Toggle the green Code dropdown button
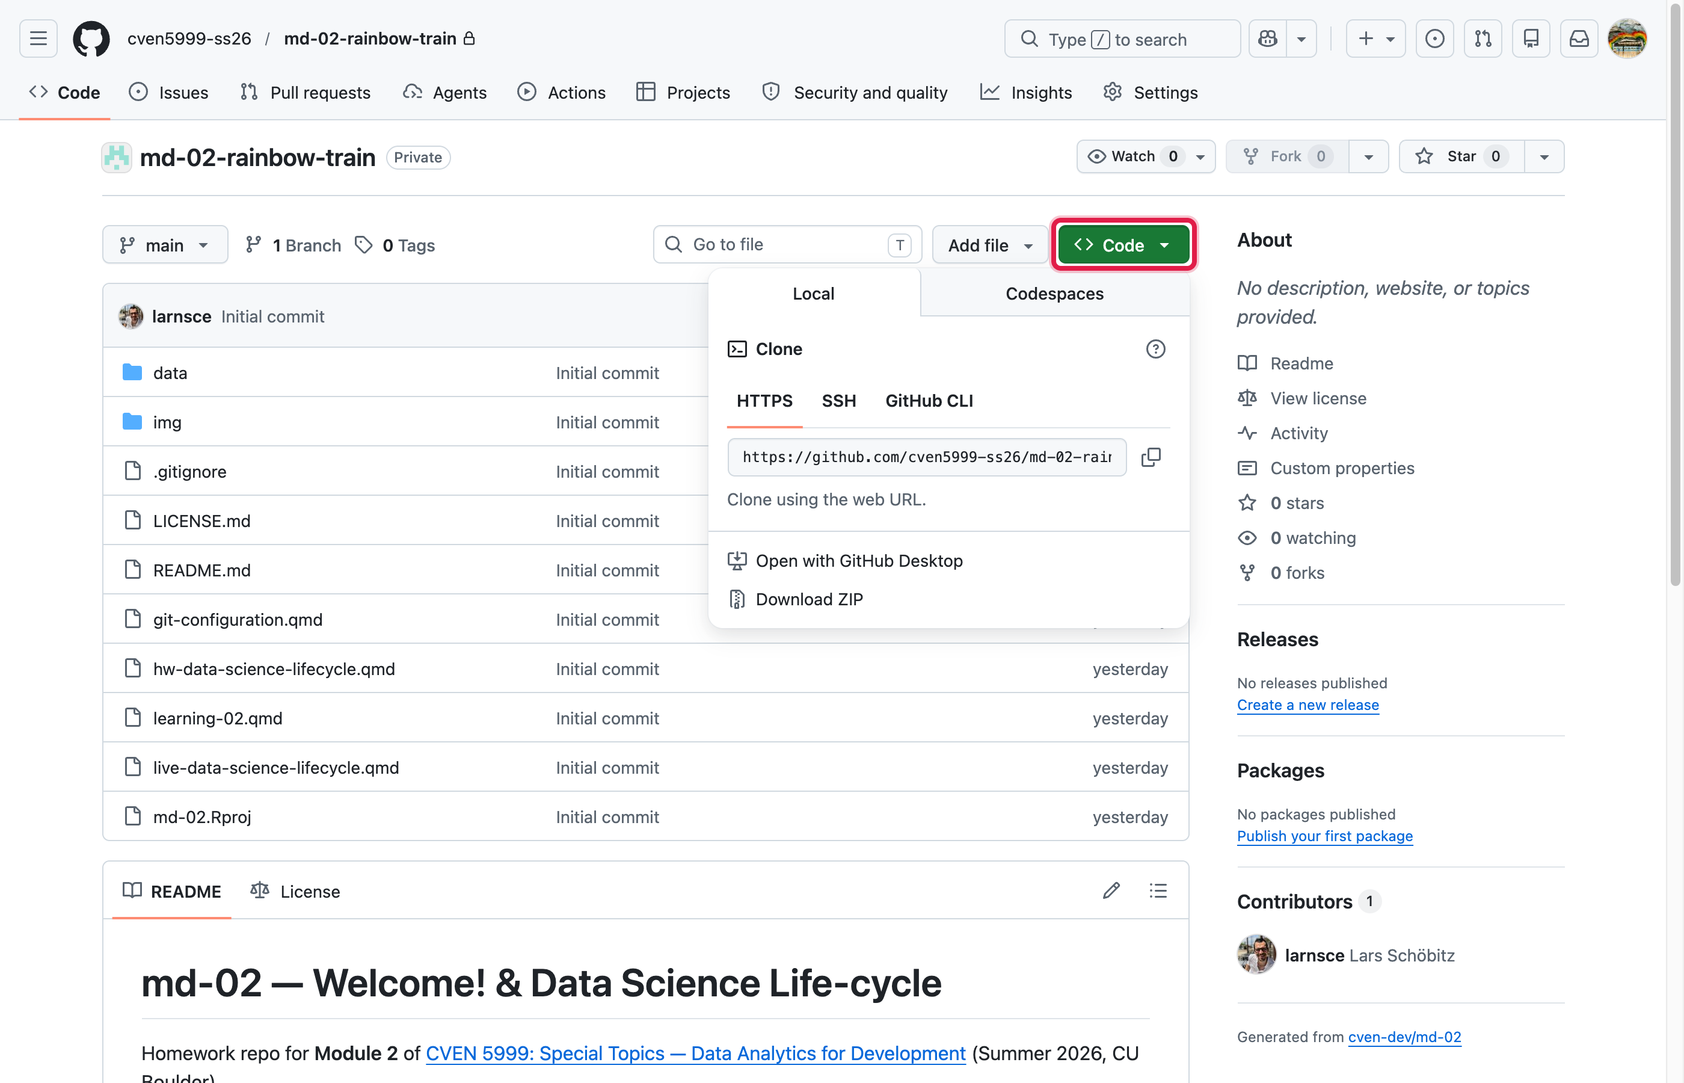This screenshot has height=1083, width=1684. click(x=1123, y=245)
